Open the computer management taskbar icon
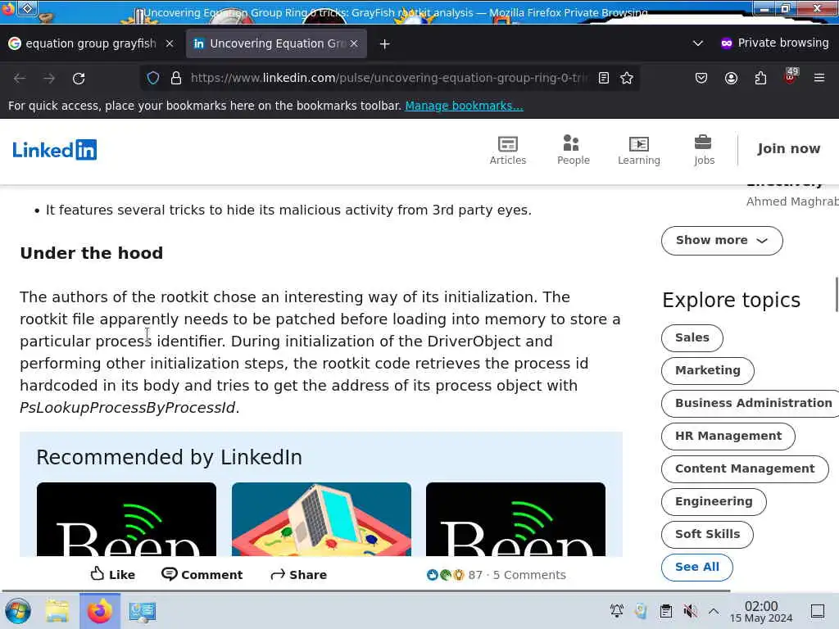Viewport: 839px width, 629px height. coord(143,611)
